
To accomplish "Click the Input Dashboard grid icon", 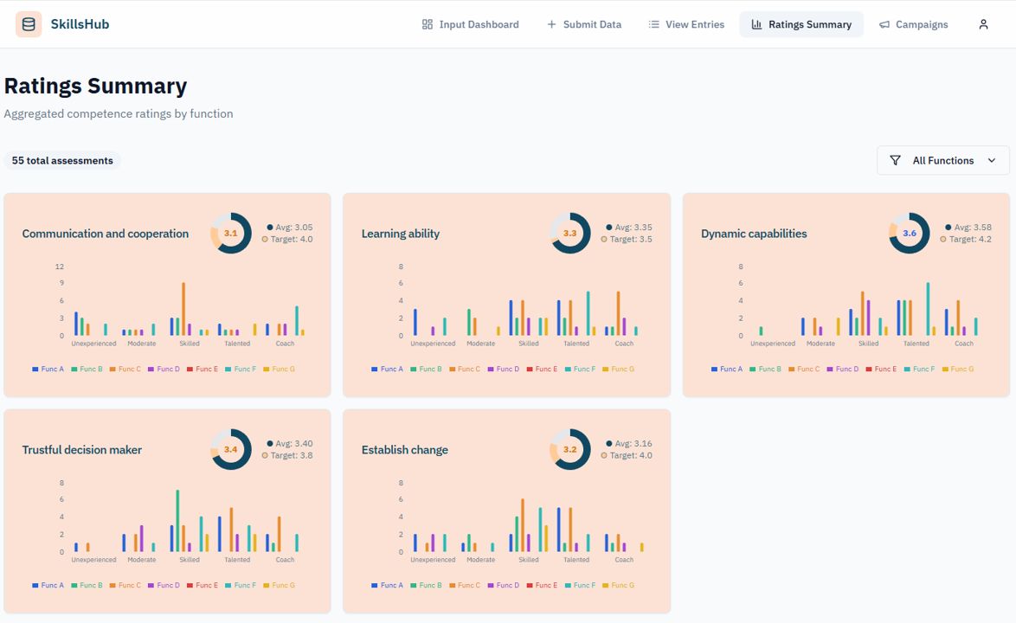I will click(427, 24).
